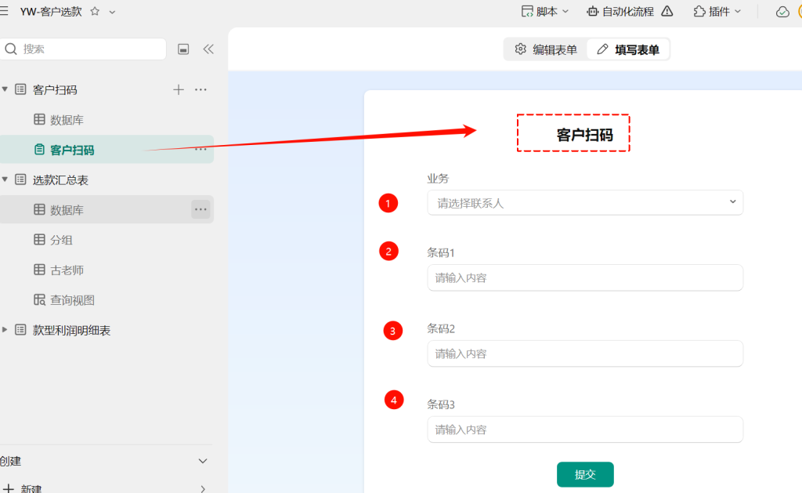Click the table icon of 款型利润明细表
802x493 pixels.
20,330
